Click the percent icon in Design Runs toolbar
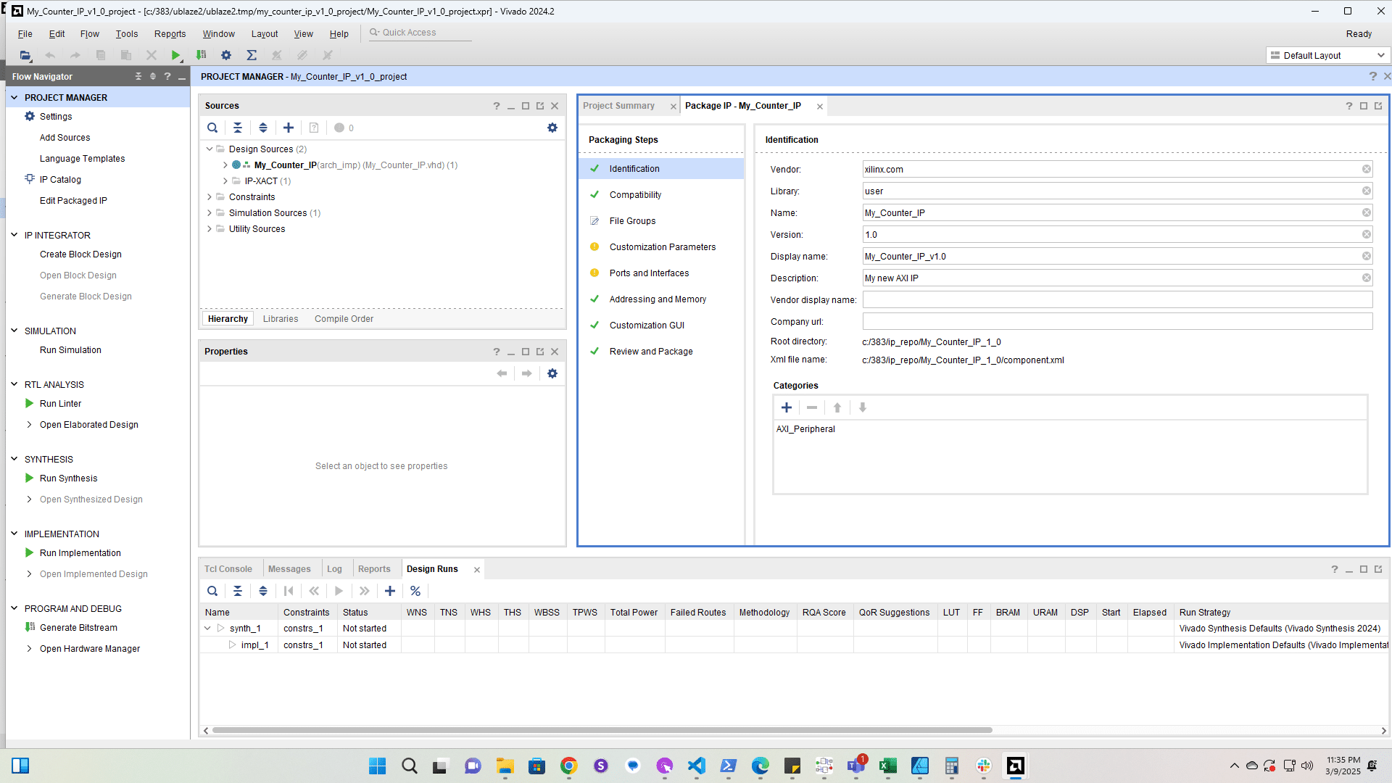The height and width of the screenshot is (783, 1392). point(415,591)
